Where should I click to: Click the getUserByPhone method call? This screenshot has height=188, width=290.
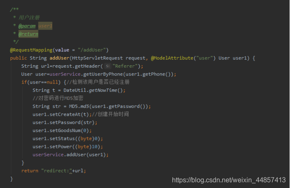pos(103,74)
